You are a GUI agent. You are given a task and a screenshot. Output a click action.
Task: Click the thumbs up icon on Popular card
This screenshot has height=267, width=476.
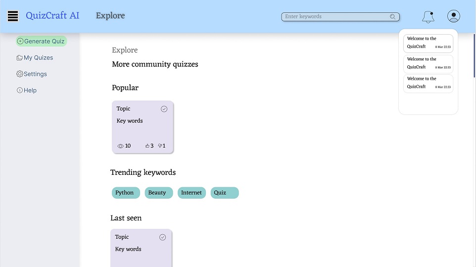147,146
